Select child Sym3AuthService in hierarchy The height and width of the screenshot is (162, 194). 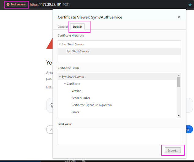click(x=78, y=51)
